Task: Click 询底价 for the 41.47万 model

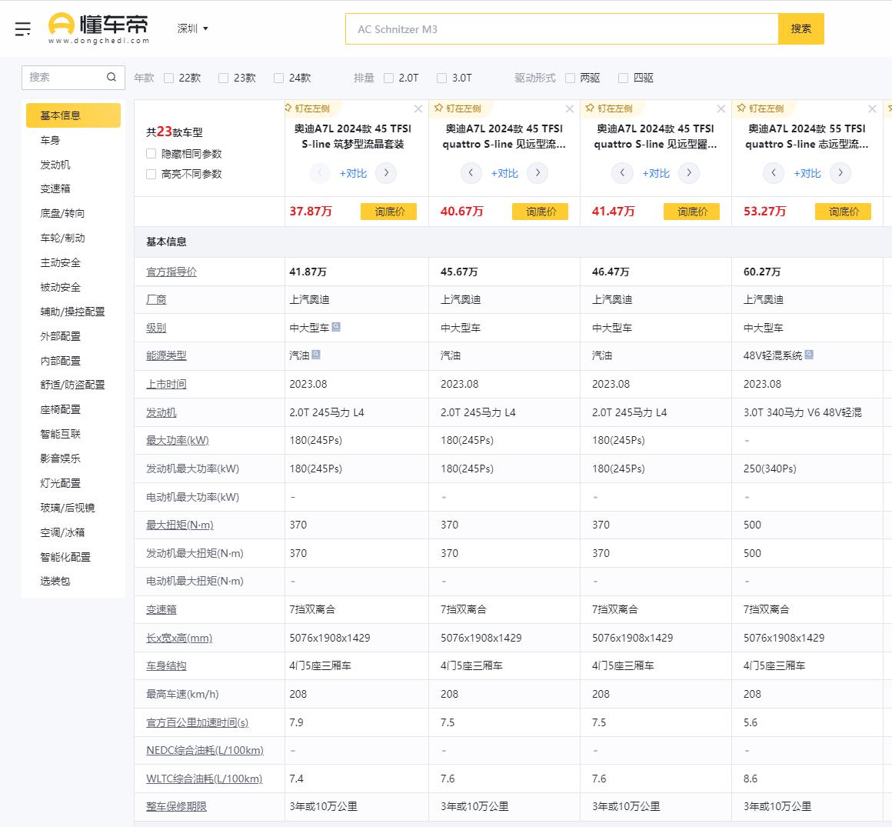Action: (x=692, y=212)
